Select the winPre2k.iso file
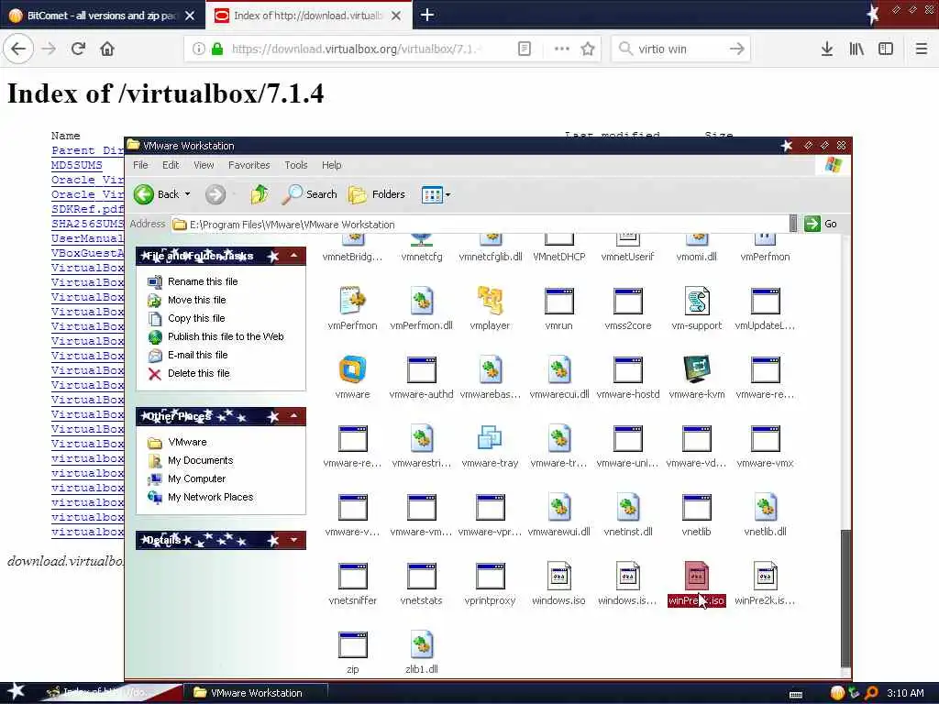This screenshot has height=704, width=939. point(697,576)
